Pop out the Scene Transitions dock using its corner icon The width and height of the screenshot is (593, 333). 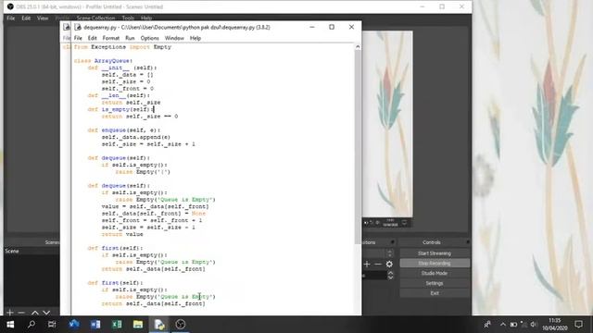[x=392, y=242]
